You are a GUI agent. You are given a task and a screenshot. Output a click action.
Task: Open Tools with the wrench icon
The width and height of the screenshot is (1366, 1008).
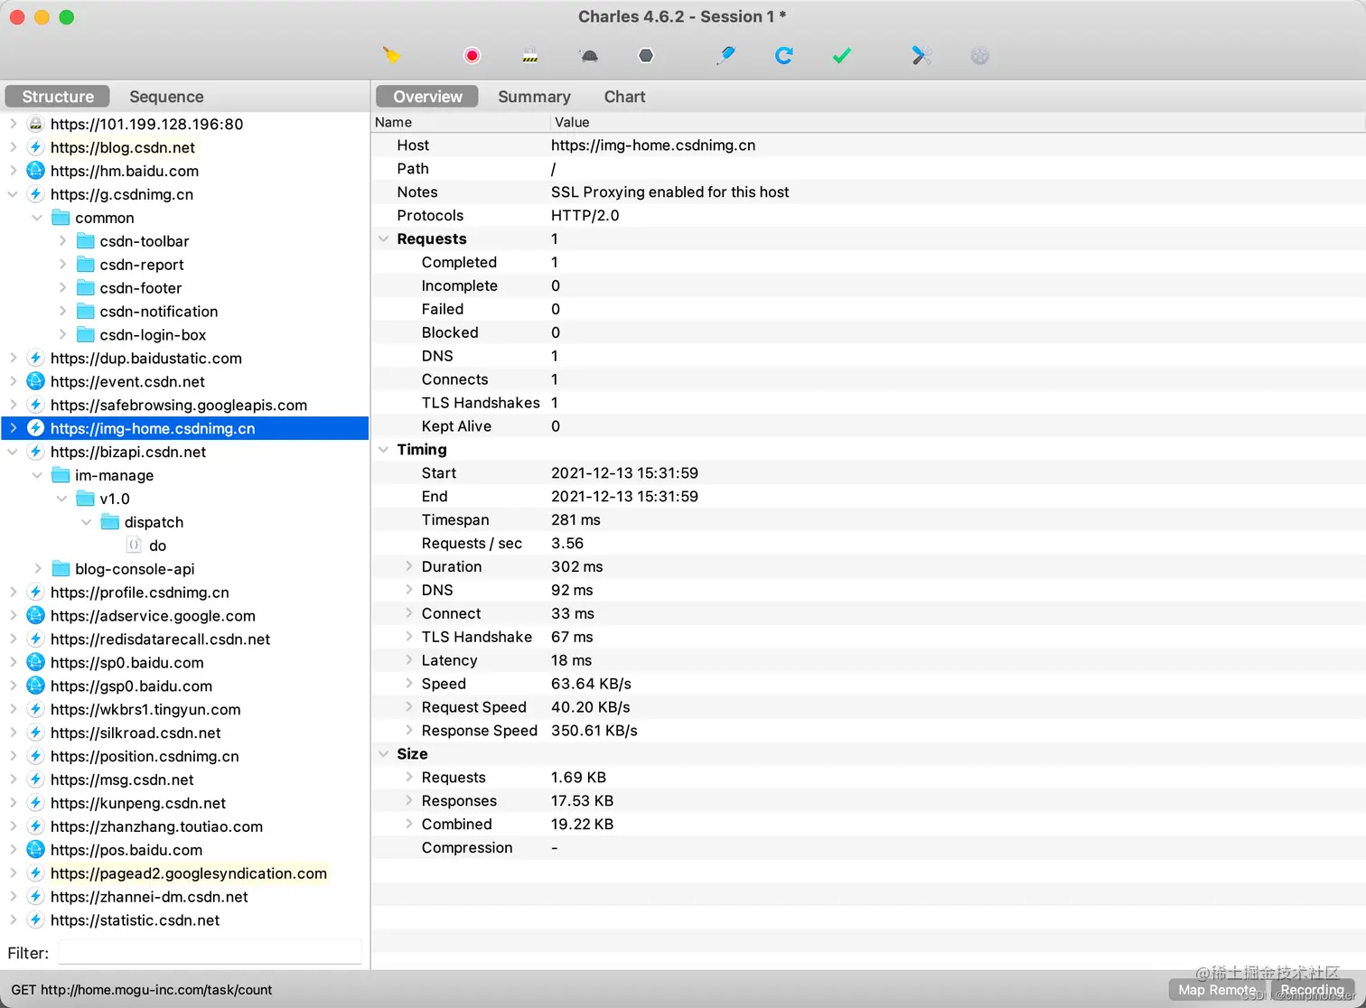click(x=922, y=56)
